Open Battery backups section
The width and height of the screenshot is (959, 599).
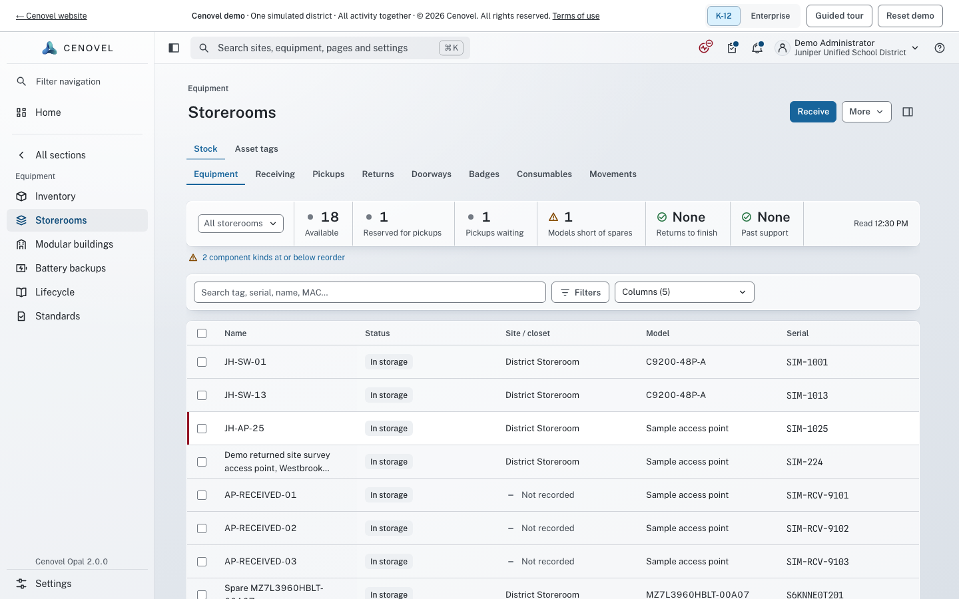point(77,268)
